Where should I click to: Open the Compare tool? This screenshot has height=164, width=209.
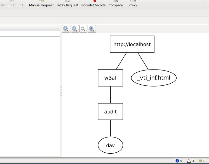[x=116, y=4]
